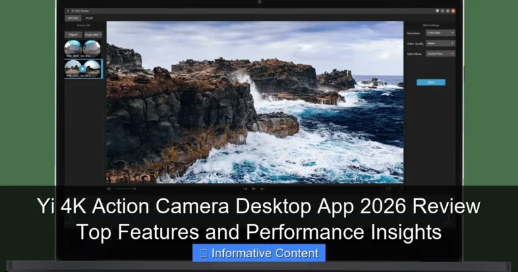The image size is (518, 272).
Task: Switch to the PLAY tab
Action: (x=90, y=18)
